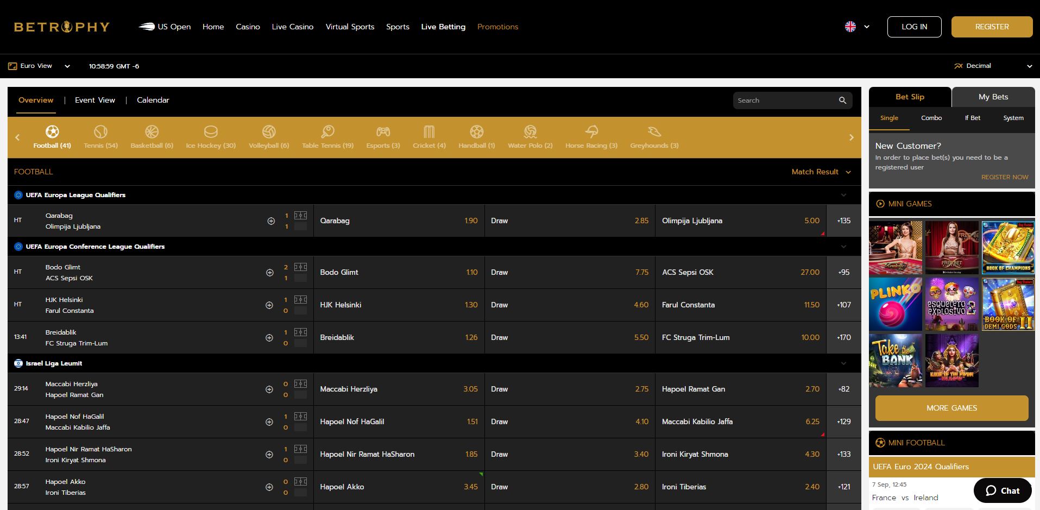
Task: Collapse UEFA Europa Conference League Qualifiers section
Action: (x=843, y=247)
